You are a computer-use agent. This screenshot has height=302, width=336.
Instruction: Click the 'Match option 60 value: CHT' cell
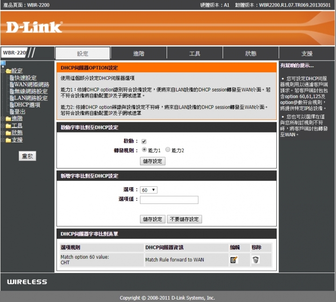(x=102, y=260)
